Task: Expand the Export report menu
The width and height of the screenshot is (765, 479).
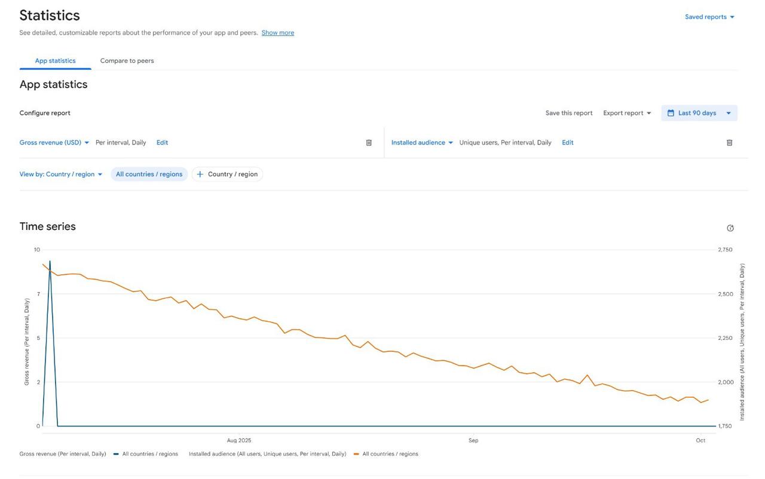Action: (x=627, y=113)
